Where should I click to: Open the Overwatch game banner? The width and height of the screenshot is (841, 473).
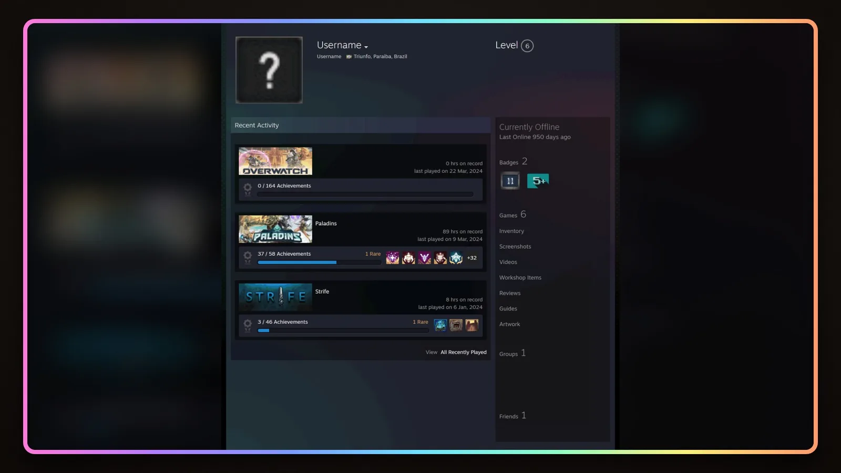[275, 161]
